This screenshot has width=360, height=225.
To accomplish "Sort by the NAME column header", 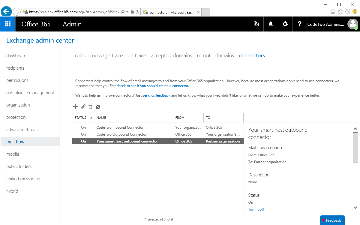I will coord(133,118).
